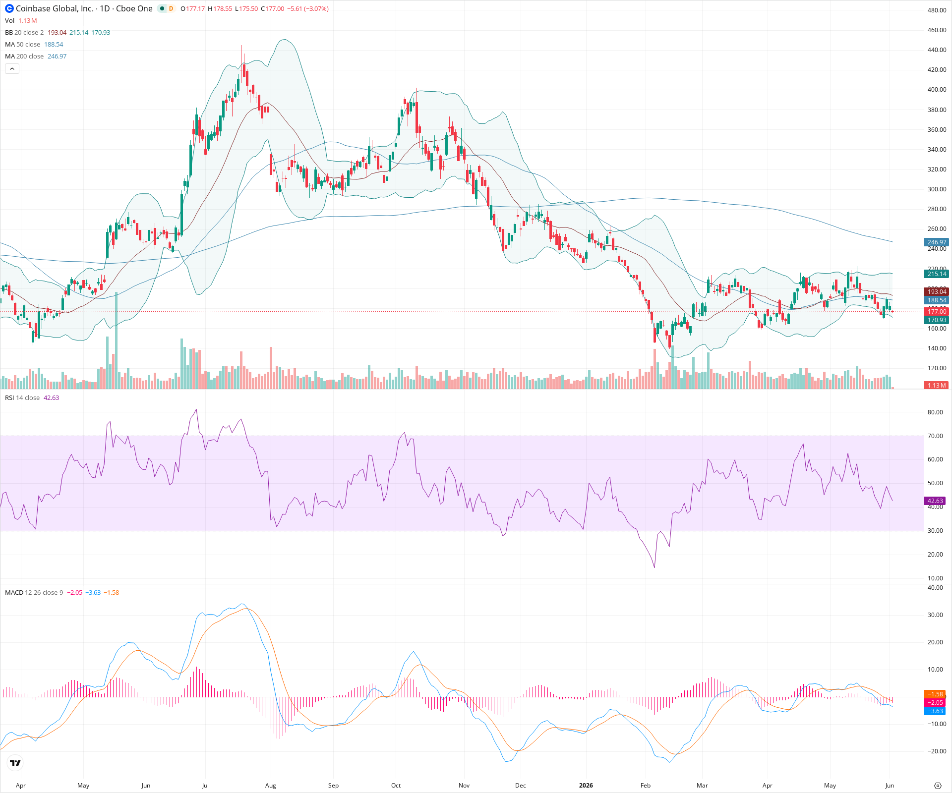The width and height of the screenshot is (952, 793).
Task: Click the Dec label on time axis
Action: tap(521, 785)
